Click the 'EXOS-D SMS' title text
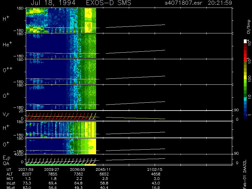 click(x=109, y=3)
